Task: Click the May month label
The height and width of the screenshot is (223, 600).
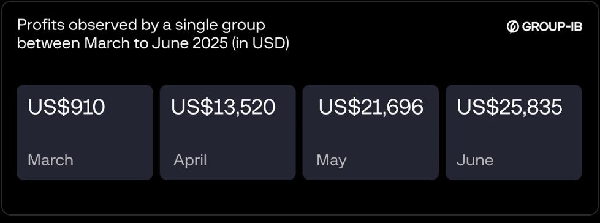Action: [x=332, y=161]
